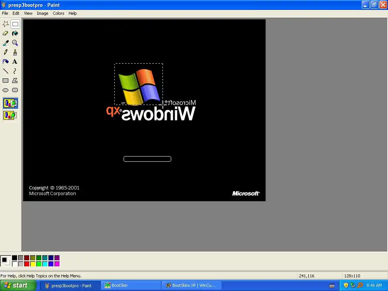Enable transparent selection mode option

10,115
